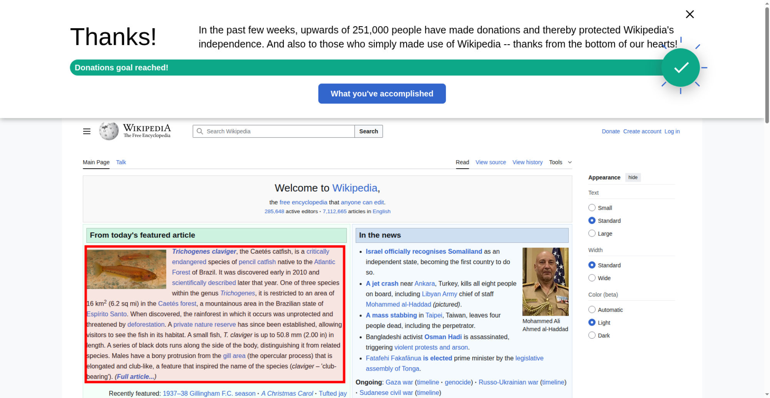Click the magnifier icon in search box

pyautogui.click(x=200, y=131)
